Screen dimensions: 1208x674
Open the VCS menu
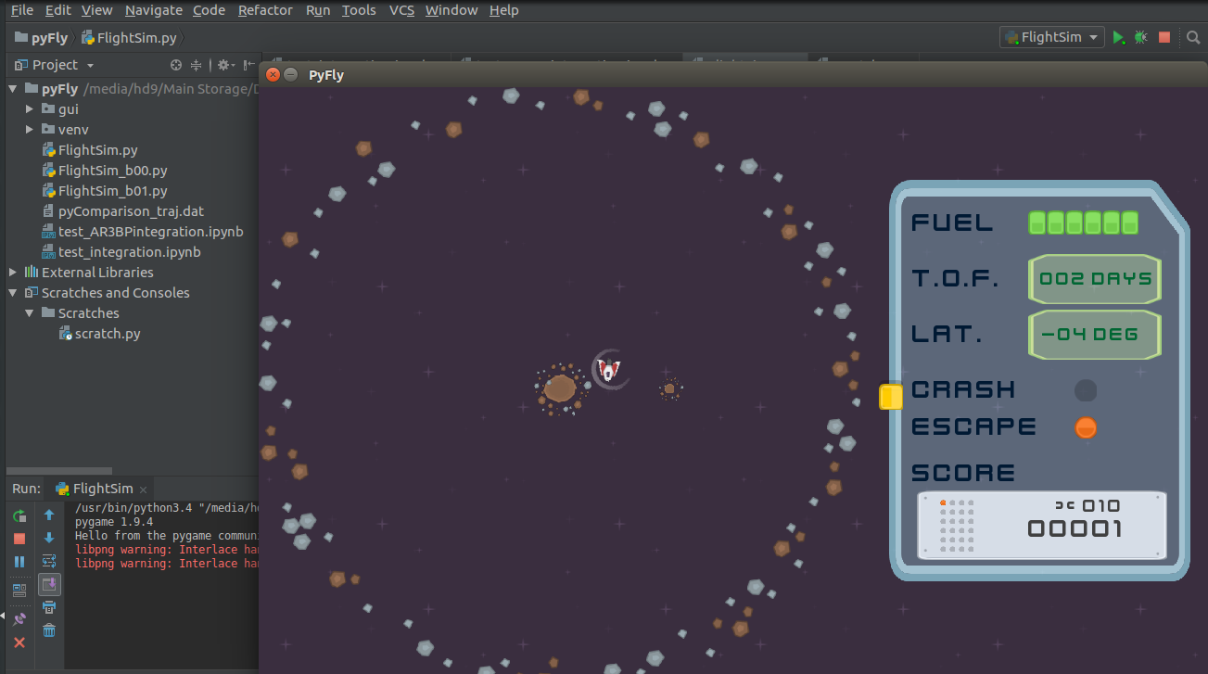point(401,10)
